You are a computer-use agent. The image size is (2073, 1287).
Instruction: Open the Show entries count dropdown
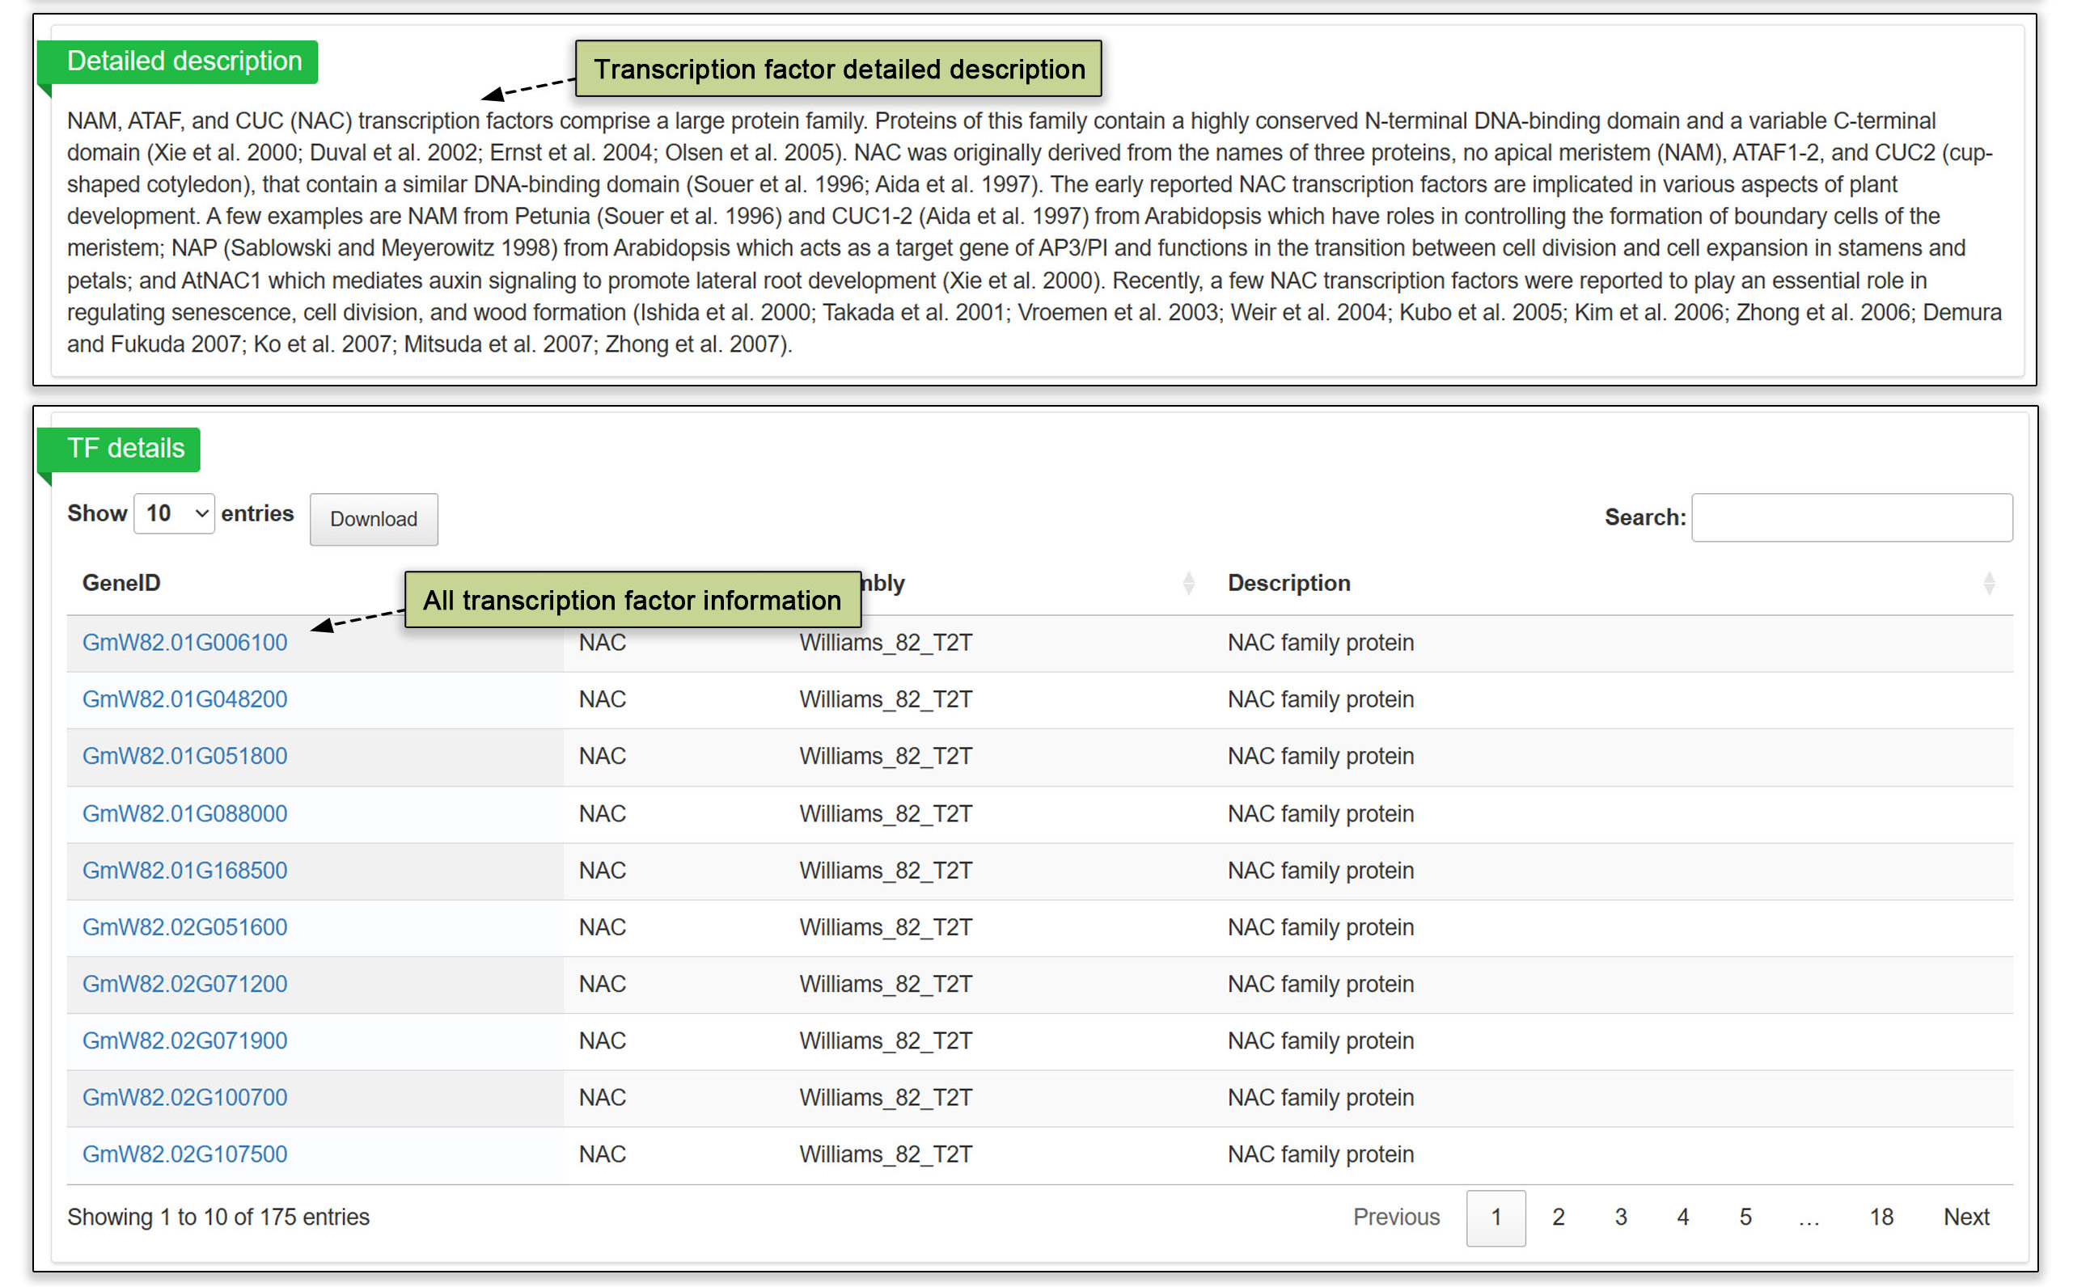pos(175,514)
